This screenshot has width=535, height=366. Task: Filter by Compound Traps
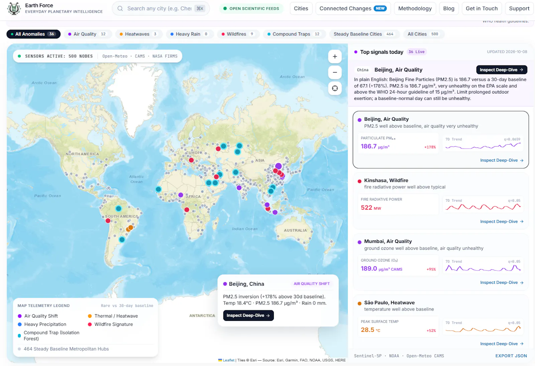(x=294, y=34)
